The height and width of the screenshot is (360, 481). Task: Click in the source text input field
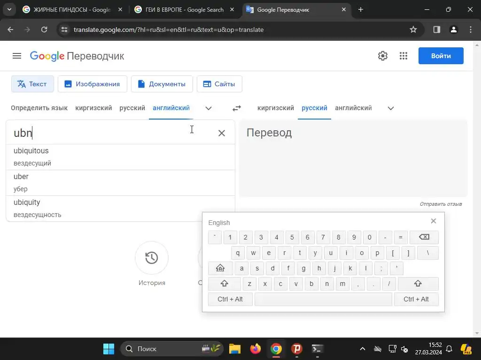[112, 133]
